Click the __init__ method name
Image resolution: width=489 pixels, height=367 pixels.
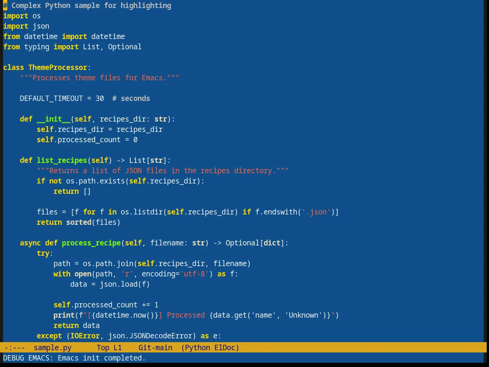[53, 119]
